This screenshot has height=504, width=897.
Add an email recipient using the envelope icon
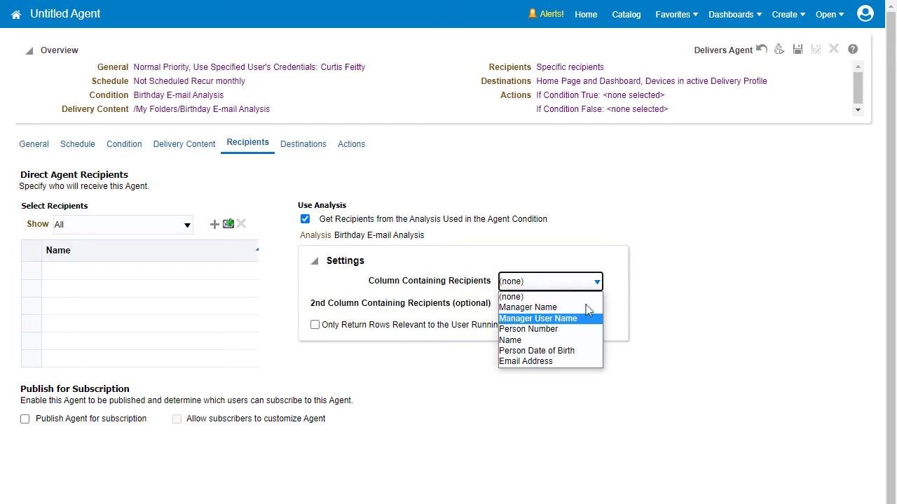tap(228, 224)
